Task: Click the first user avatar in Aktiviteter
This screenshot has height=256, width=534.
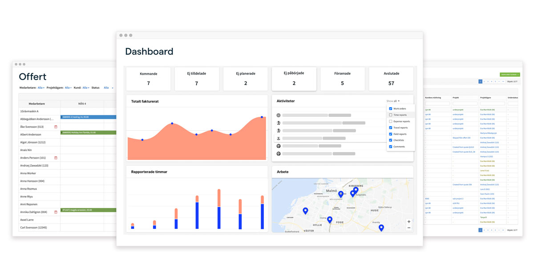Action: tap(279, 115)
